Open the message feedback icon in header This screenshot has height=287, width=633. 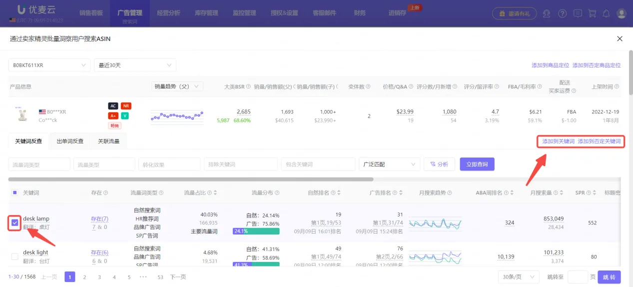(x=578, y=13)
